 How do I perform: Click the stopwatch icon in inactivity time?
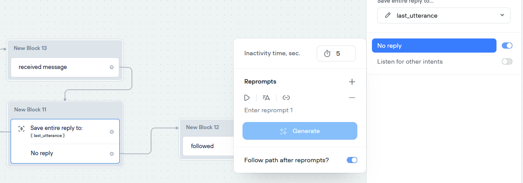coord(327,53)
